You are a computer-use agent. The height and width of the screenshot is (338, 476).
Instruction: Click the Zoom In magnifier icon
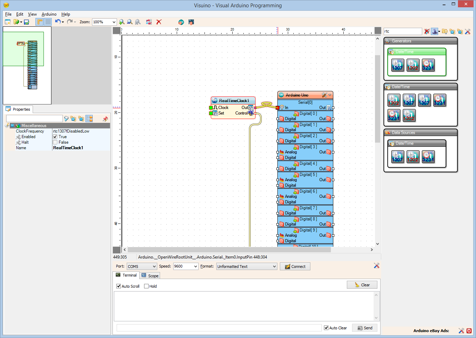[122, 22]
